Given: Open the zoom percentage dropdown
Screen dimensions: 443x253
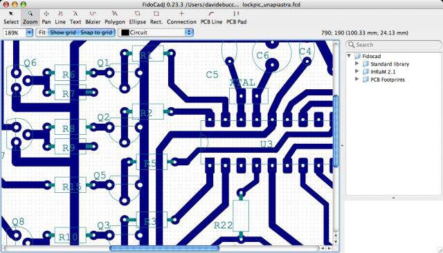Looking at the screenshot, I should (x=29, y=32).
